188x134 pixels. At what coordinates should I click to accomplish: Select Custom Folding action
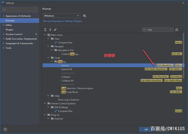pyautogui.click(x=70, y=54)
